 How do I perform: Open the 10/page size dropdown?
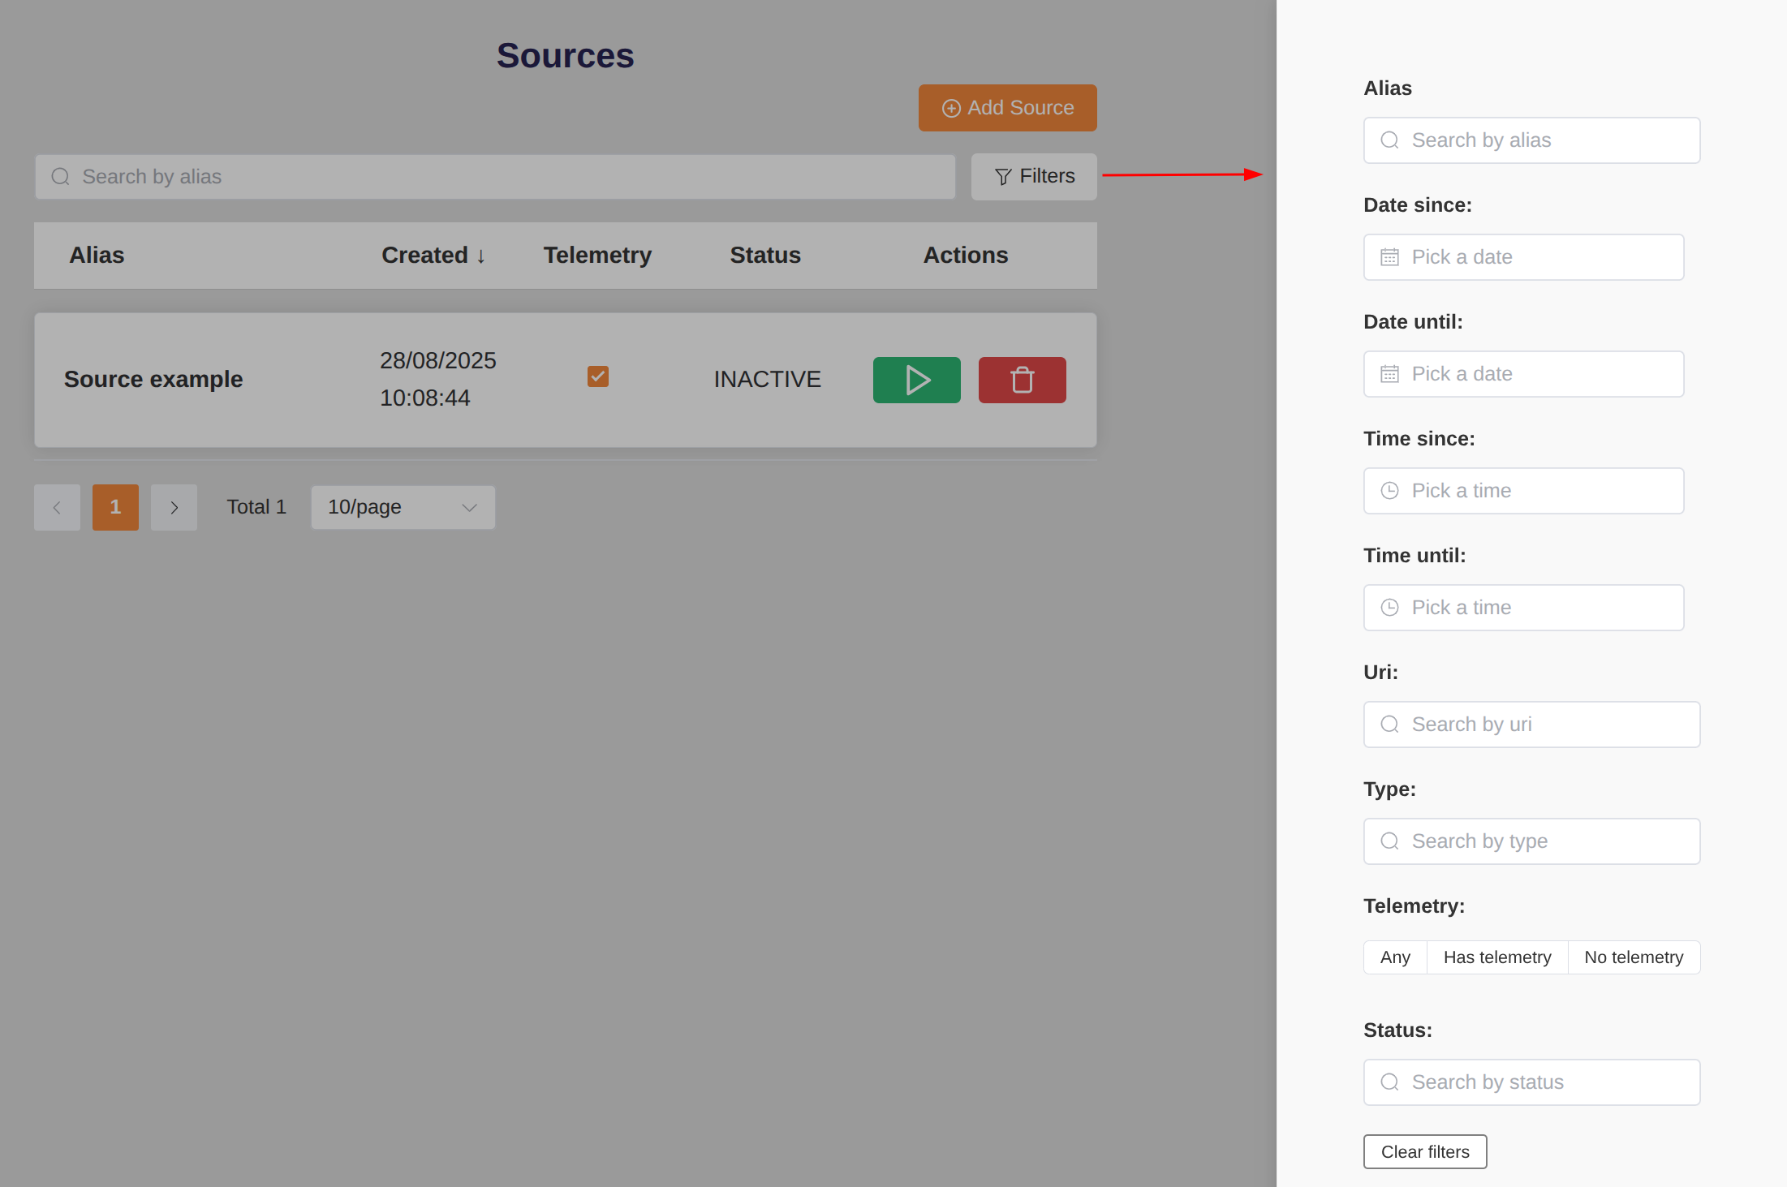(x=403, y=507)
